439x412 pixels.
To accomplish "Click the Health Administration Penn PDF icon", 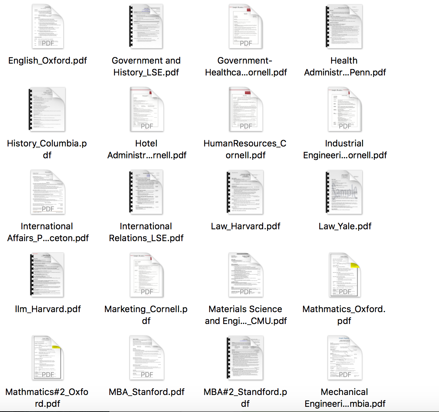I will point(344,26).
